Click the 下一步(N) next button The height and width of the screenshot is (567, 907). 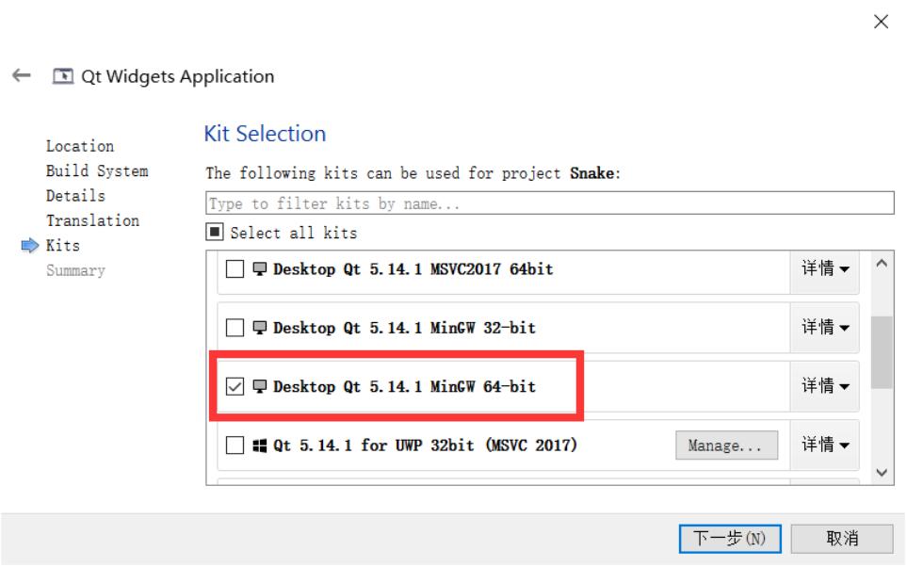(x=730, y=538)
